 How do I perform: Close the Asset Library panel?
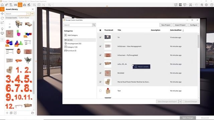pyautogui.click(x=33, y=9)
